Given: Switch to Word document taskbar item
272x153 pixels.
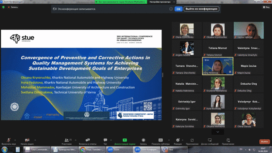Looking at the screenshot, I should click(x=64, y=150).
